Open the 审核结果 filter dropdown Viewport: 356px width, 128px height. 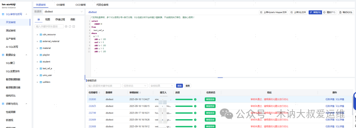[x=162, y=86]
